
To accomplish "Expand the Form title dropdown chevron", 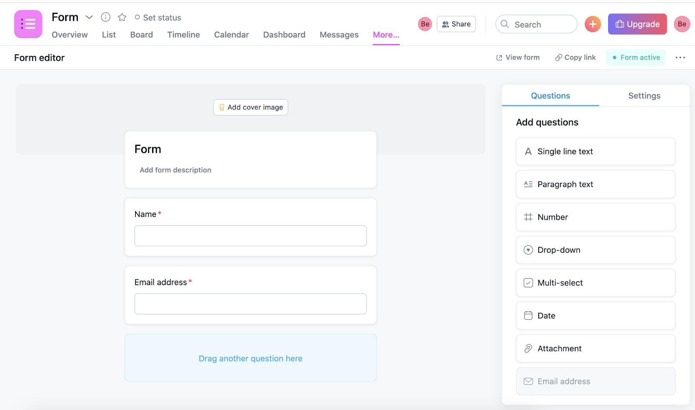I will tap(89, 17).
